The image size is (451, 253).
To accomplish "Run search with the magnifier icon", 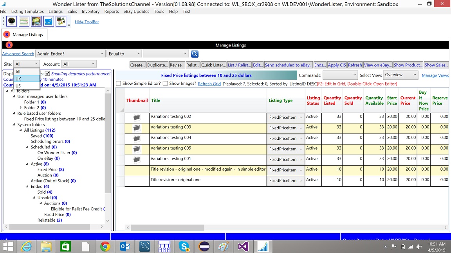I will (x=195, y=53).
